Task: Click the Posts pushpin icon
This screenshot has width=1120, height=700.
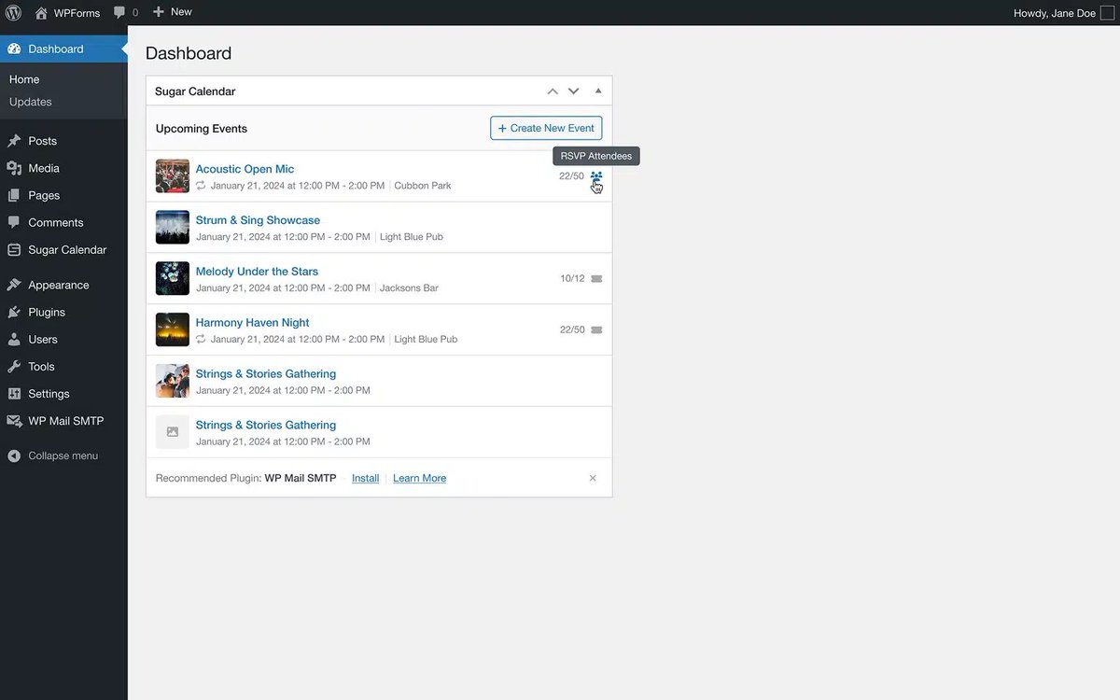Action: 14,141
